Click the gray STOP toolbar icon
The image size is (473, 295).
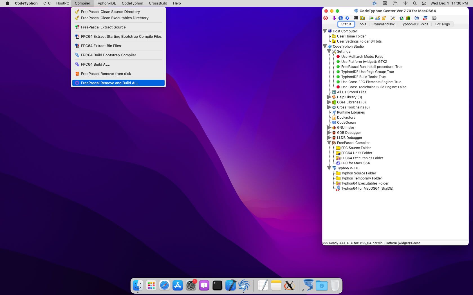click(x=434, y=18)
